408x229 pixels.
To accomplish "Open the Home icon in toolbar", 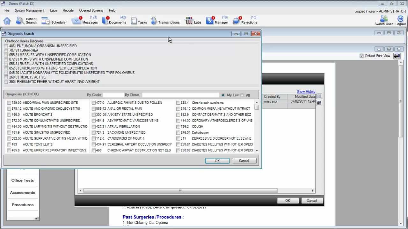I will [x=7, y=21].
